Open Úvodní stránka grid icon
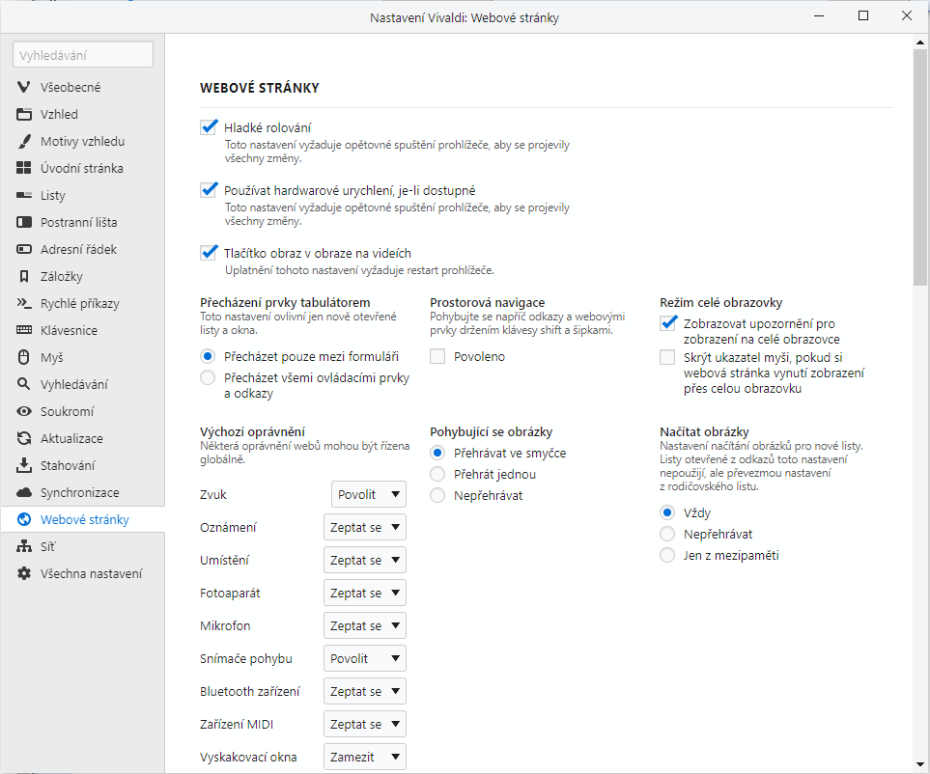The width and height of the screenshot is (930, 774). (24, 168)
